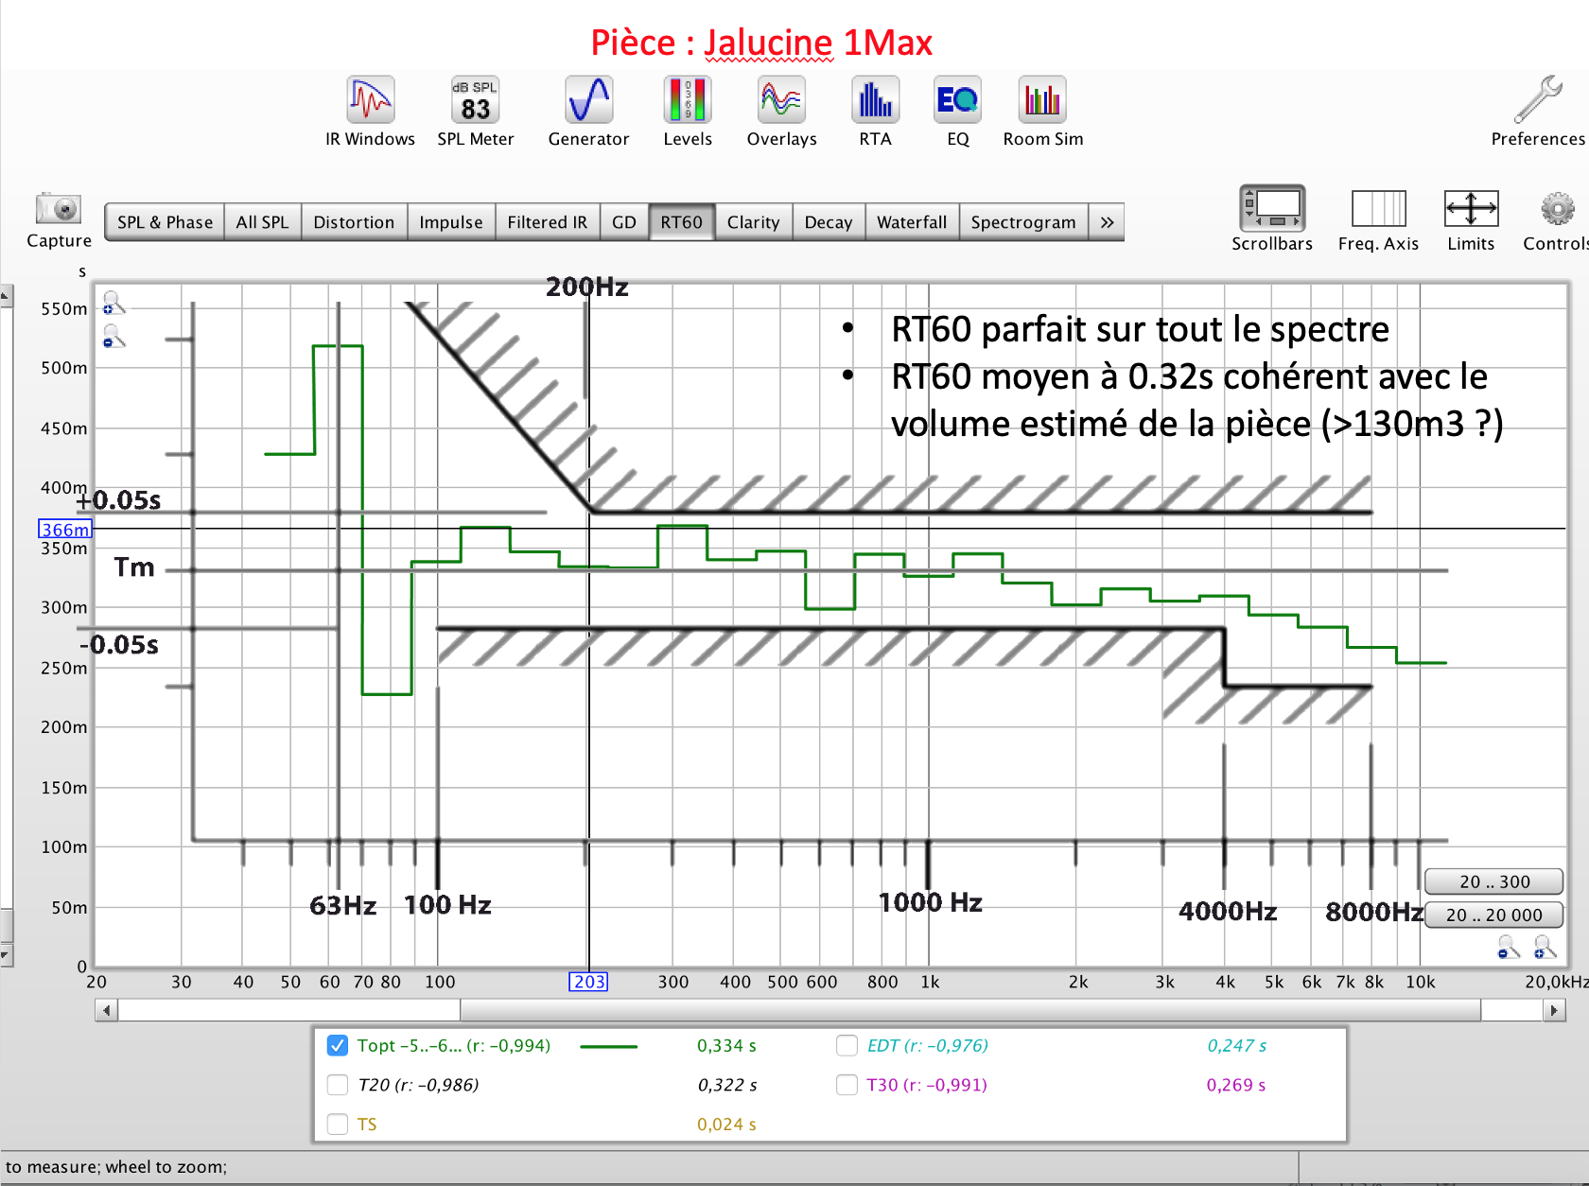Select the Filtered IR tab
The image size is (1589, 1186).
(547, 222)
